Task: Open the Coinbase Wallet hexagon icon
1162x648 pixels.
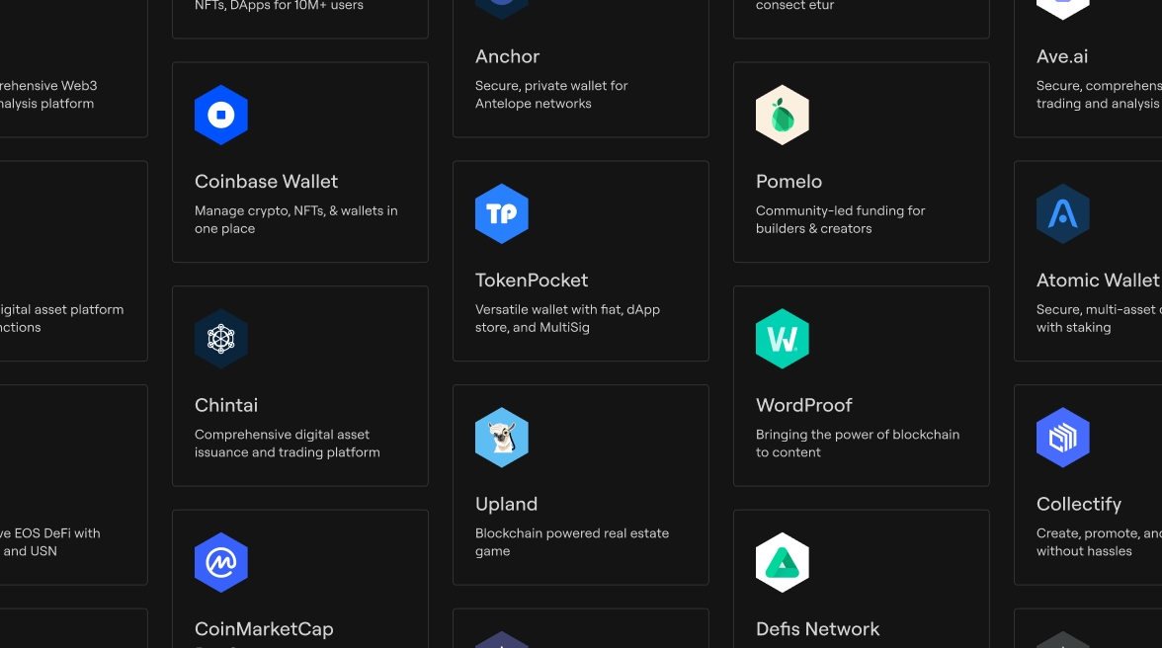Action: click(221, 115)
